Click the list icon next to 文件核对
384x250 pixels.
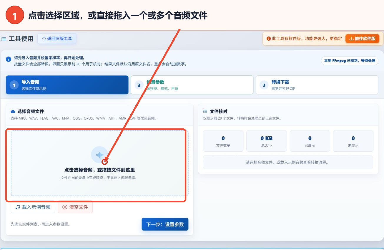pos(205,112)
